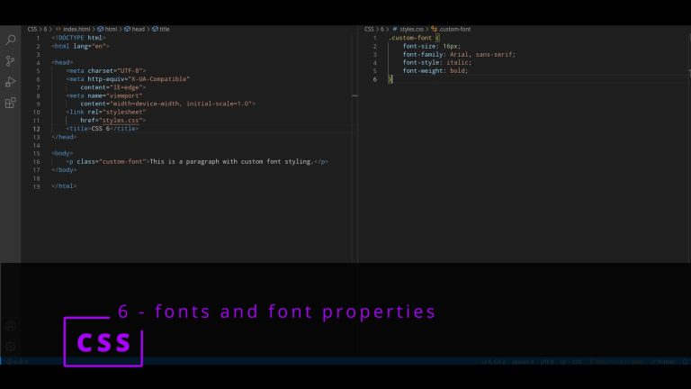Click the font-weight: bold declaration
The width and height of the screenshot is (691, 389).
click(x=435, y=70)
